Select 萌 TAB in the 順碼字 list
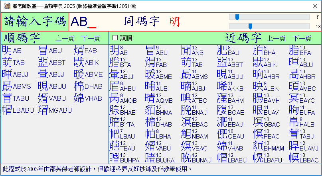The width and height of the screenshot is (322, 176). 13,62
